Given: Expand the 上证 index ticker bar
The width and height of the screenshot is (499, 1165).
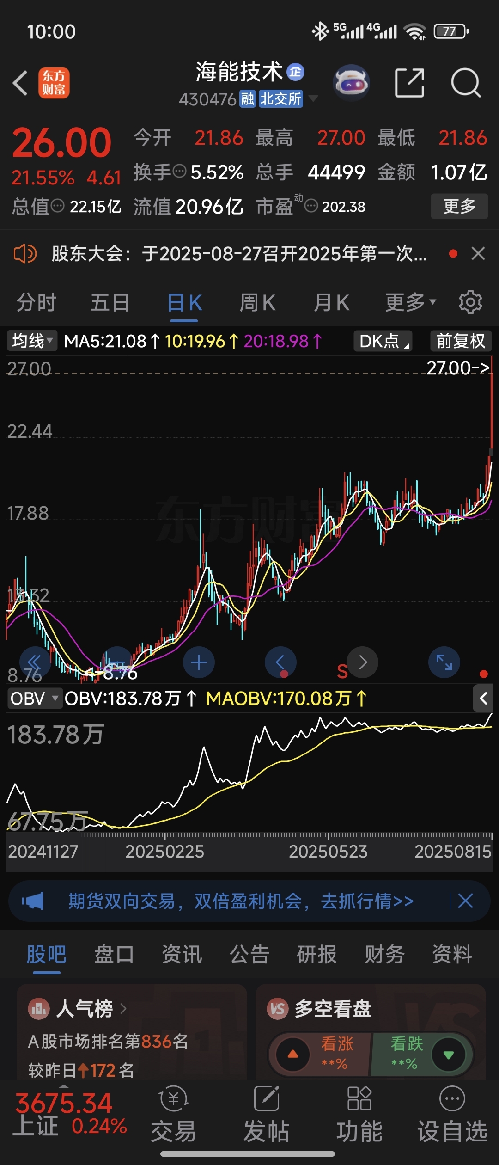Looking at the screenshot, I should tap(64, 1086).
